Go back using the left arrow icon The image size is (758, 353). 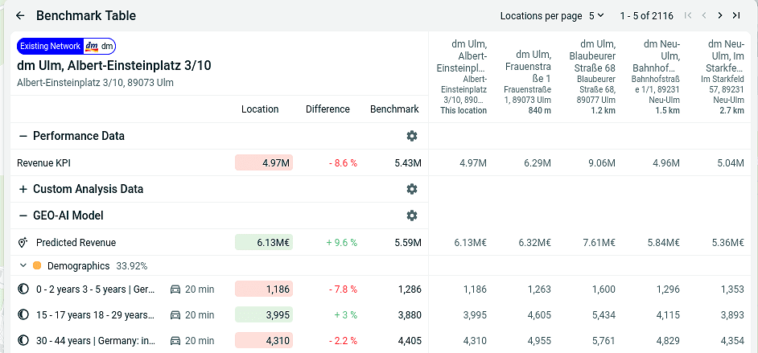pyautogui.click(x=20, y=15)
